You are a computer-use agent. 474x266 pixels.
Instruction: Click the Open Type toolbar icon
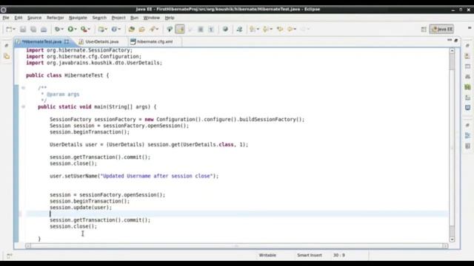[x=132, y=30]
